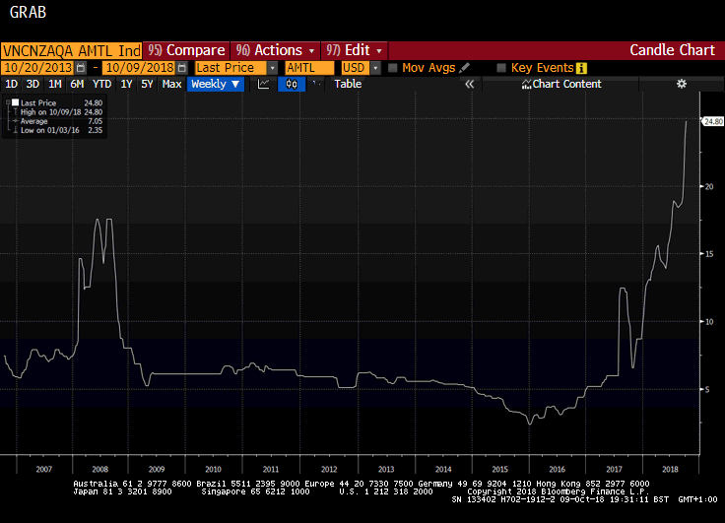Switch to Table view
This screenshot has height=523, width=725.
[x=348, y=85]
